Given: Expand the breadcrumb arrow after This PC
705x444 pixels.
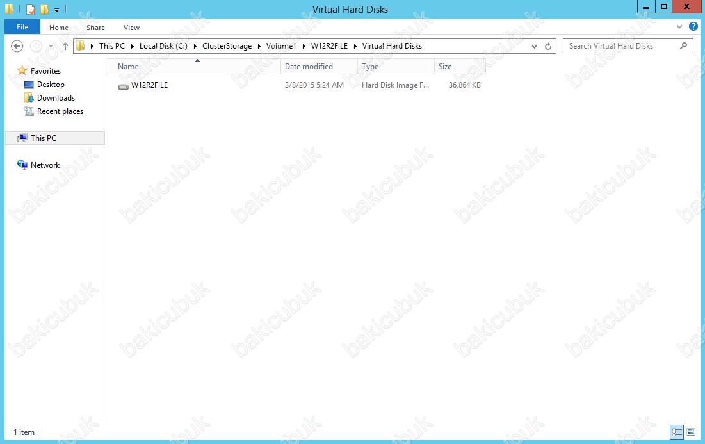Looking at the screenshot, I should pos(132,46).
